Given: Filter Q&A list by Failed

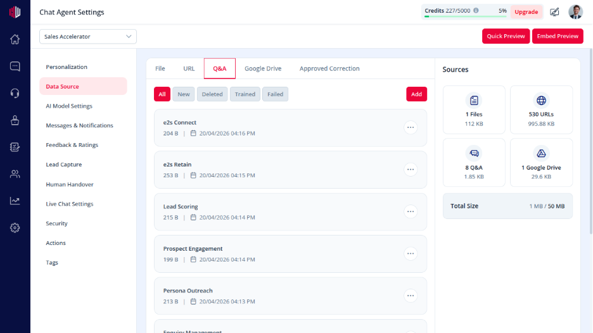Looking at the screenshot, I should pos(276,94).
